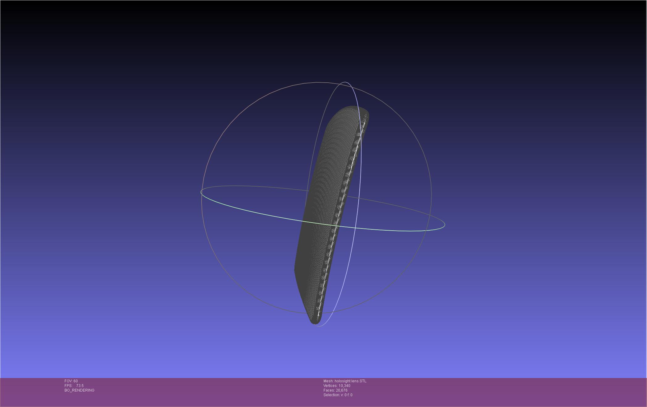
Task: Click the Faces: 20,676 count text
Action: point(335,390)
